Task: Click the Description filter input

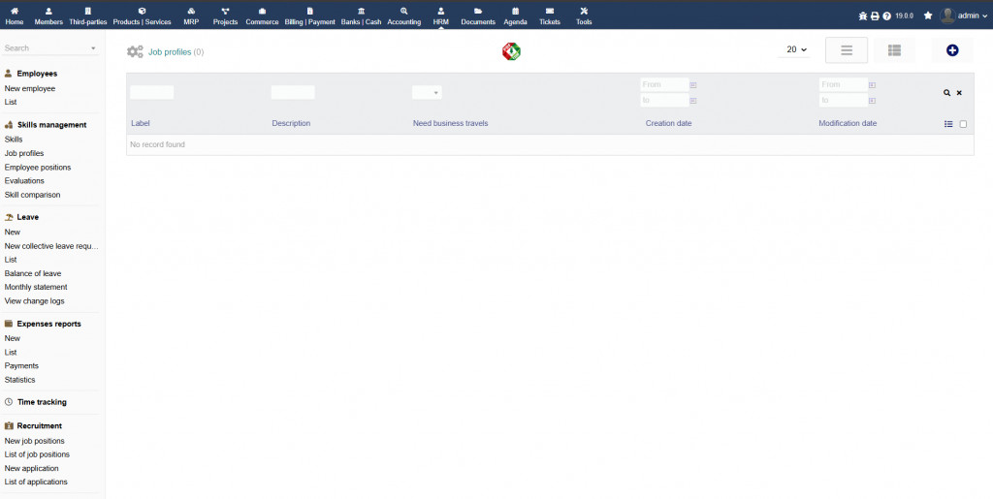Action: [293, 92]
